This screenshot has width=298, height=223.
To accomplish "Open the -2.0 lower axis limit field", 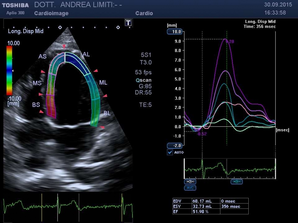I will tap(174, 146).
